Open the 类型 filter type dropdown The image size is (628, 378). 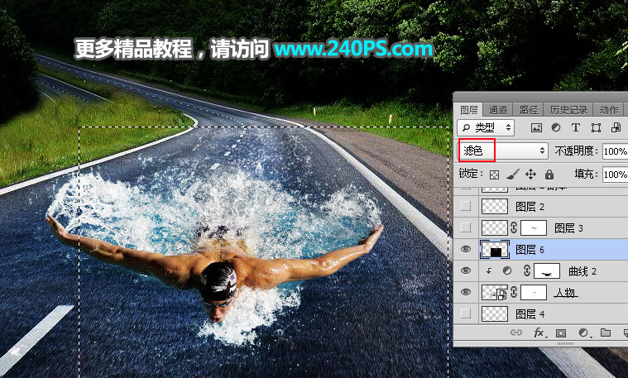pyautogui.click(x=486, y=128)
